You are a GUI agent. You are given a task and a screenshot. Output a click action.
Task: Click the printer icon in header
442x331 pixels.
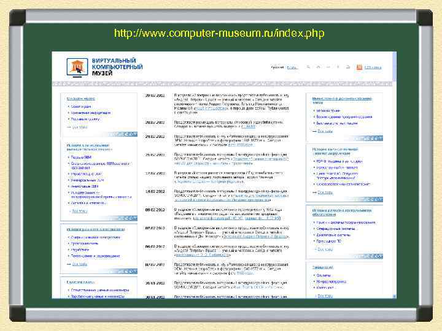348,67
